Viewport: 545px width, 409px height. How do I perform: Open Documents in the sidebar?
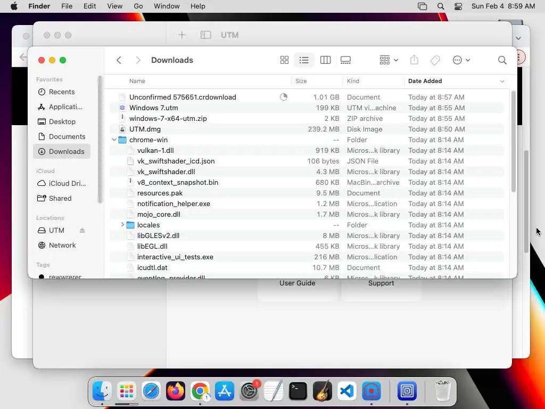[62, 137]
